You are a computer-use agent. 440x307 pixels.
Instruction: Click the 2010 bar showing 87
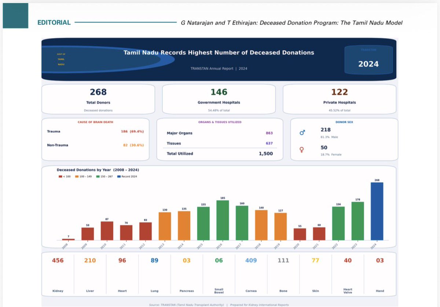click(107, 231)
